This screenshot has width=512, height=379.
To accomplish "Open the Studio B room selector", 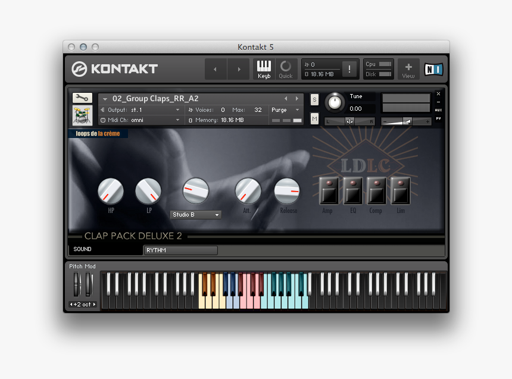I will coord(195,214).
